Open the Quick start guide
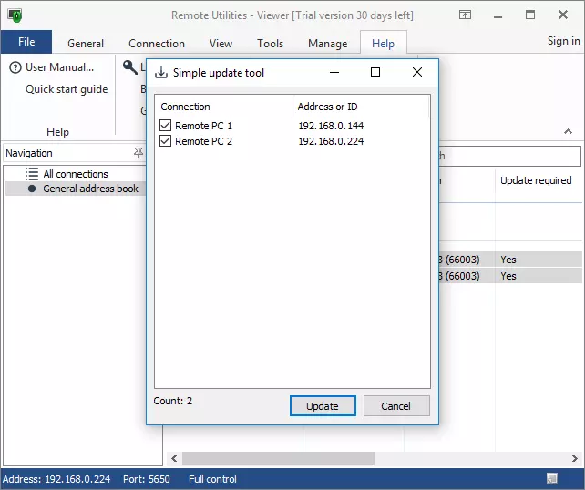The height and width of the screenshot is (490, 585). pos(67,89)
